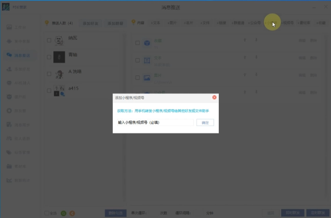Add group invite with +群邀请
This screenshot has height=218, width=331.
pos(238,23)
